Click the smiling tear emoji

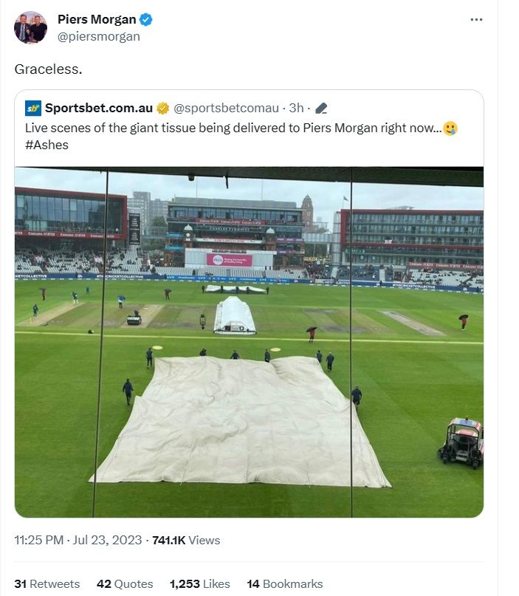[x=450, y=128]
